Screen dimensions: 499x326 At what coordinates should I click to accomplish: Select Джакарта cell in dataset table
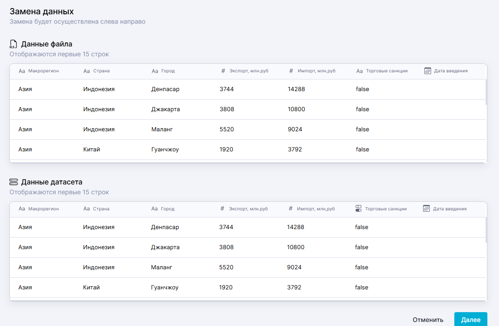click(x=165, y=247)
